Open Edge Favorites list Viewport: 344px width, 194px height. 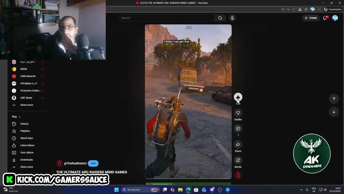[306, 9]
